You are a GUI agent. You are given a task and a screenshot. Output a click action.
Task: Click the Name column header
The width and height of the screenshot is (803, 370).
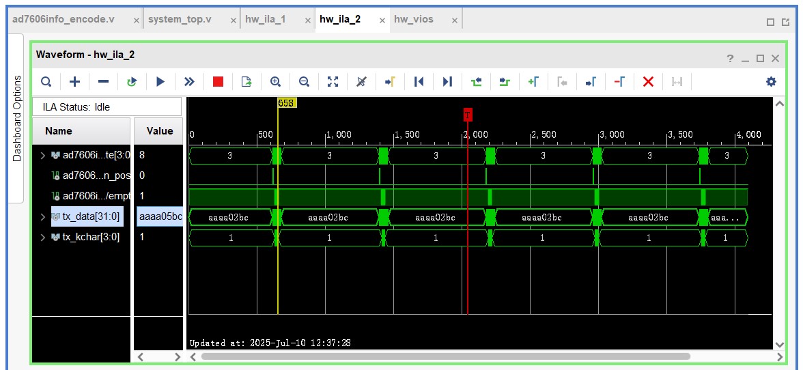(x=81, y=131)
